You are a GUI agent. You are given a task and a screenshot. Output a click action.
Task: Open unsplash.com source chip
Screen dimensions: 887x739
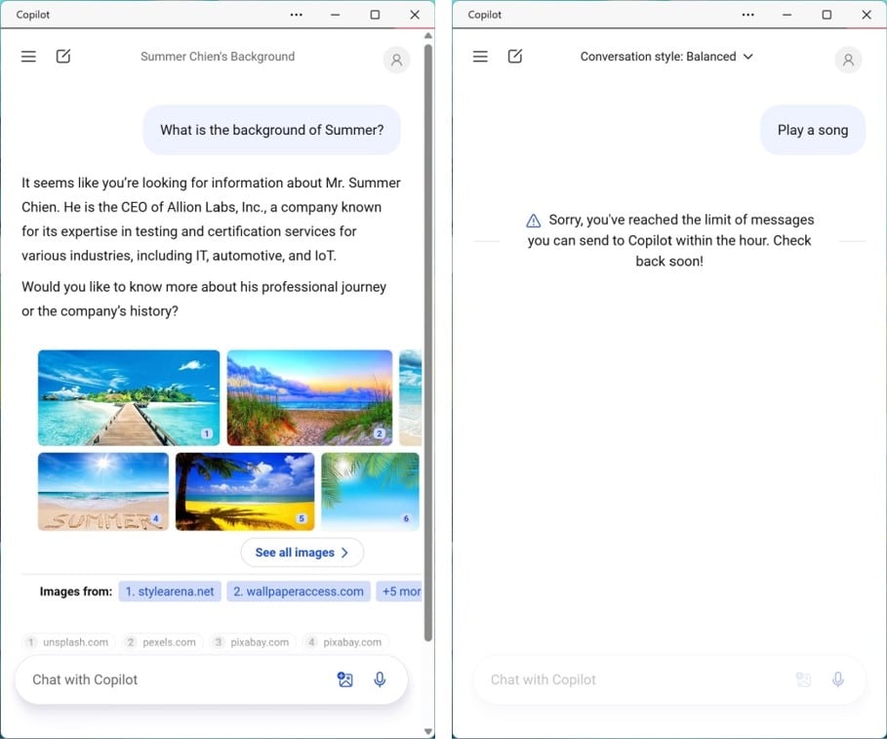69,642
